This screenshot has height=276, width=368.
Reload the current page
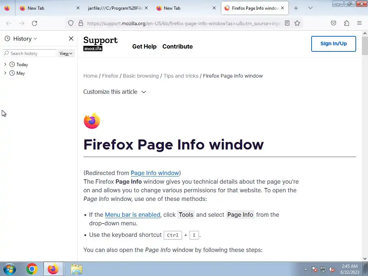pos(34,23)
